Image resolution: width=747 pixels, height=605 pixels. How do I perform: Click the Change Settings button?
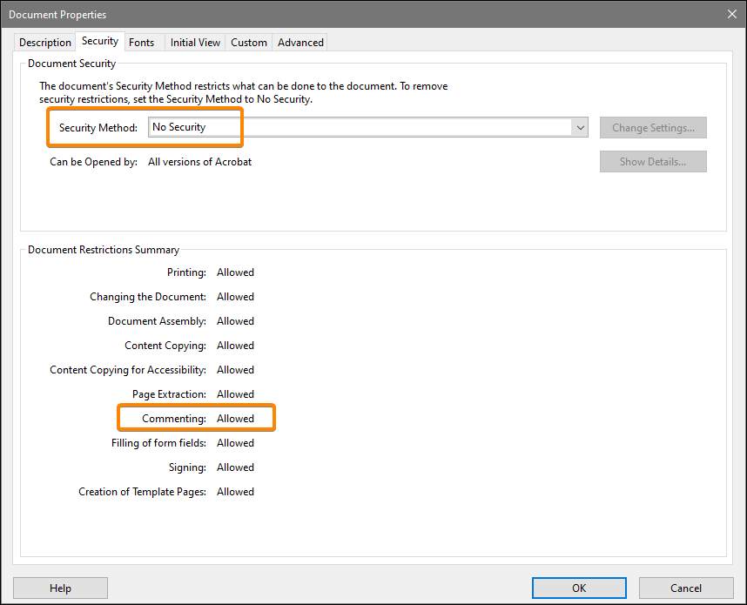[653, 127]
